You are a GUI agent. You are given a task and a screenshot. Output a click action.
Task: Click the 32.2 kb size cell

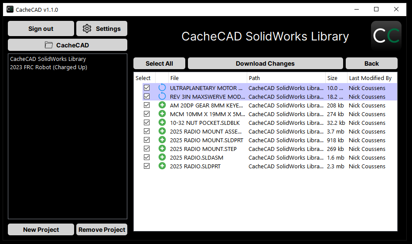click(336, 123)
